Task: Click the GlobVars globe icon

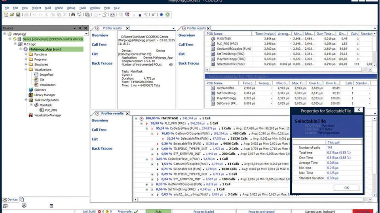Action: point(31,90)
